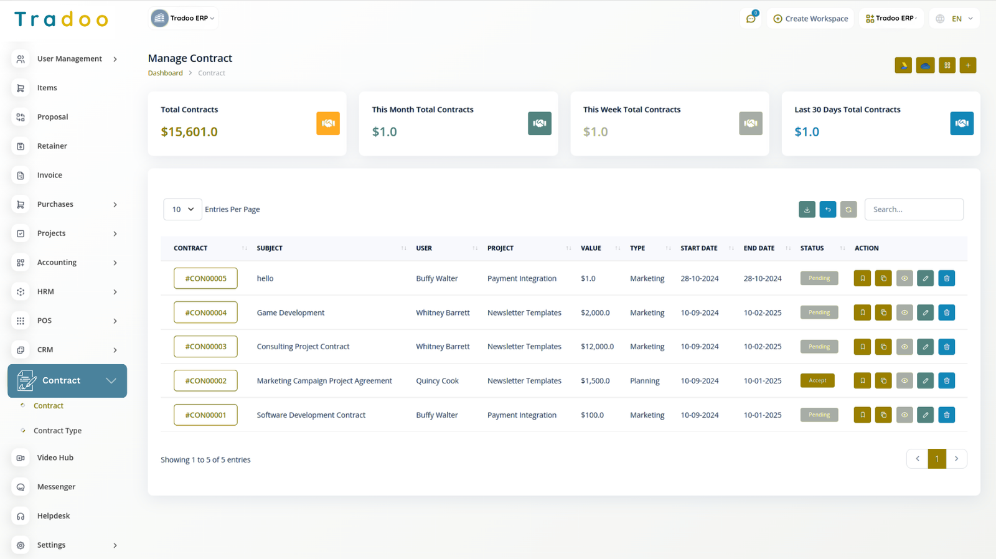Click the Search input field
This screenshot has width=996, height=559.
(x=913, y=210)
